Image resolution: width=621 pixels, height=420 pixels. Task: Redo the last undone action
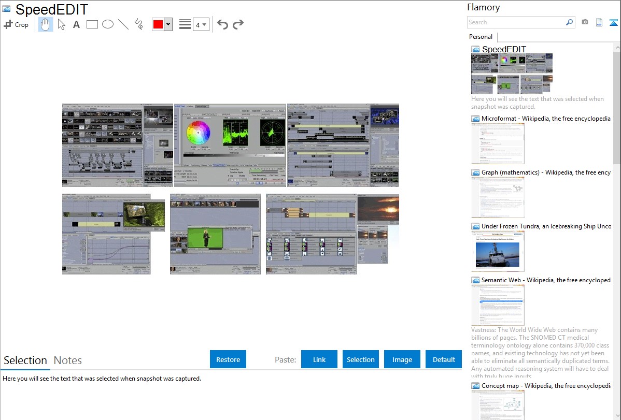click(x=238, y=24)
